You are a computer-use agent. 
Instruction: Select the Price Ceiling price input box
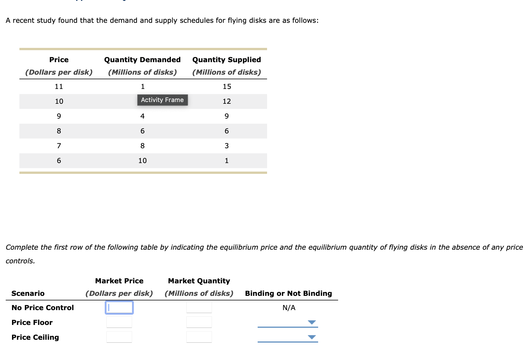point(119,337)
